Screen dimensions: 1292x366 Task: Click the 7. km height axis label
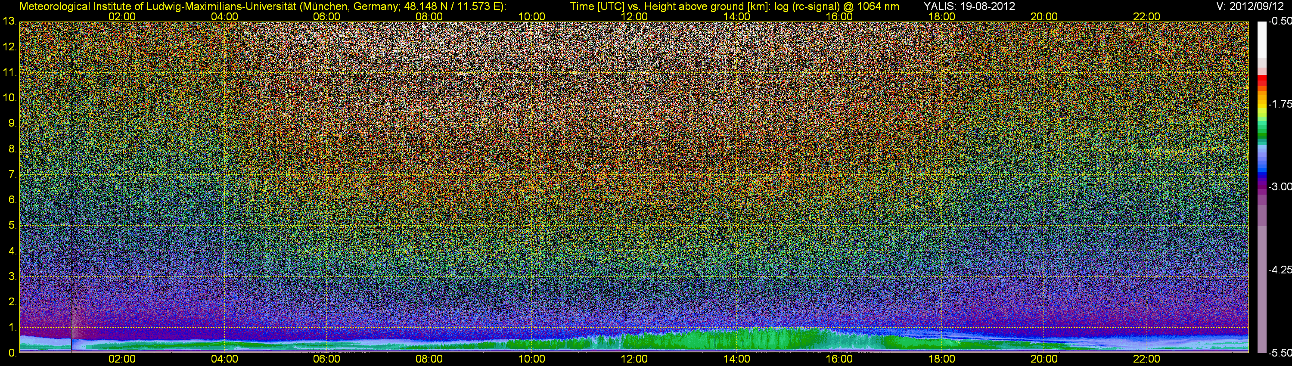click(x=12, y=174)
